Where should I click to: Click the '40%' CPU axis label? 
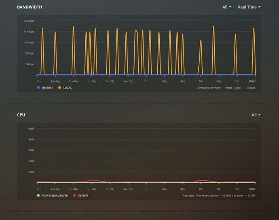pos(32,161)
